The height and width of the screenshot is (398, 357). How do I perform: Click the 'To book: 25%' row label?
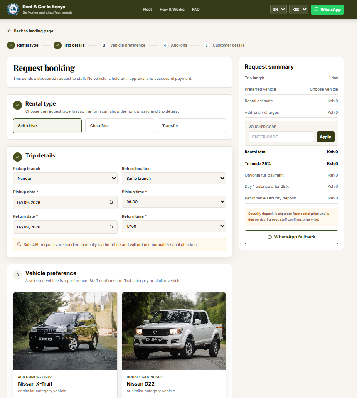click(258, 163)
